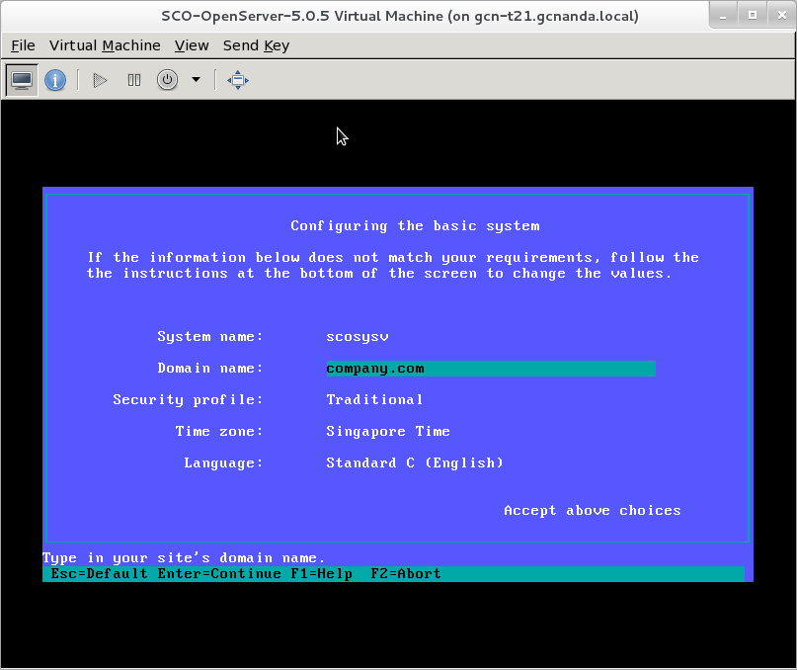Click the Domain name field company.com

(490, 369)
